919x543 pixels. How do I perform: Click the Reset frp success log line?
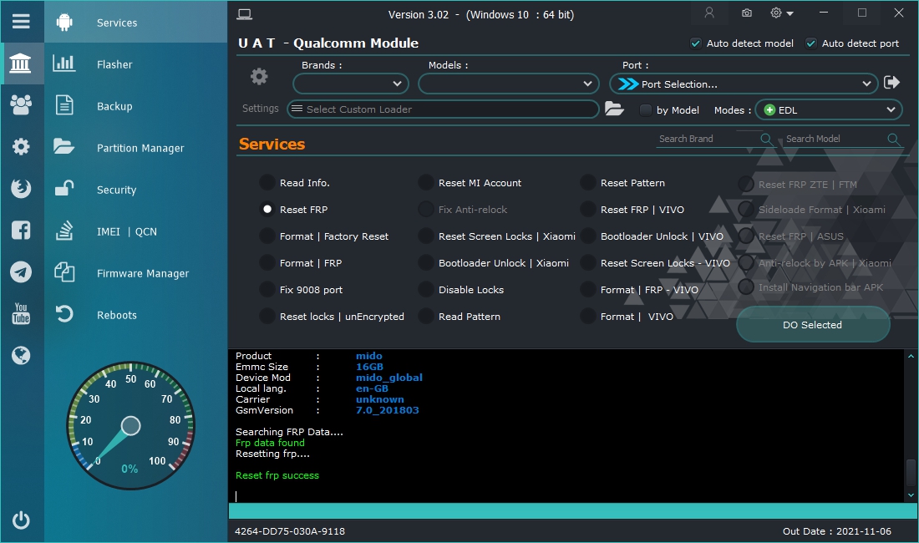pos(277,475)
